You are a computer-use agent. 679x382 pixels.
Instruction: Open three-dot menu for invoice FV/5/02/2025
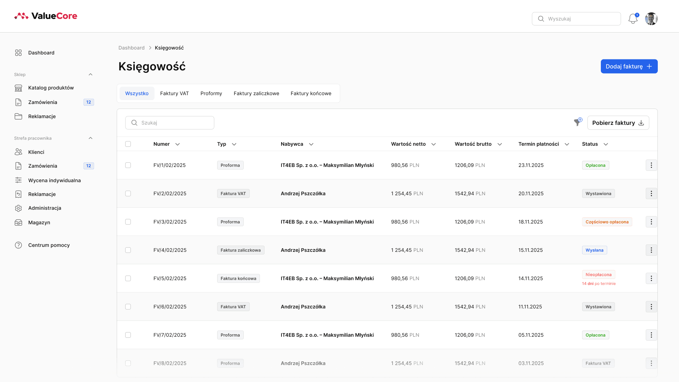pyautogui.click(x=651, y=278)
